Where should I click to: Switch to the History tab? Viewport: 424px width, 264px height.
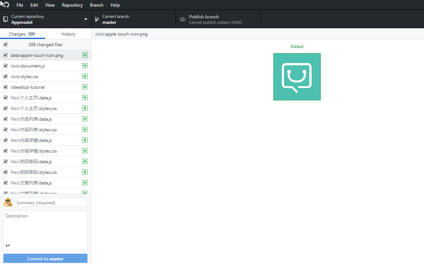point(68,34)
